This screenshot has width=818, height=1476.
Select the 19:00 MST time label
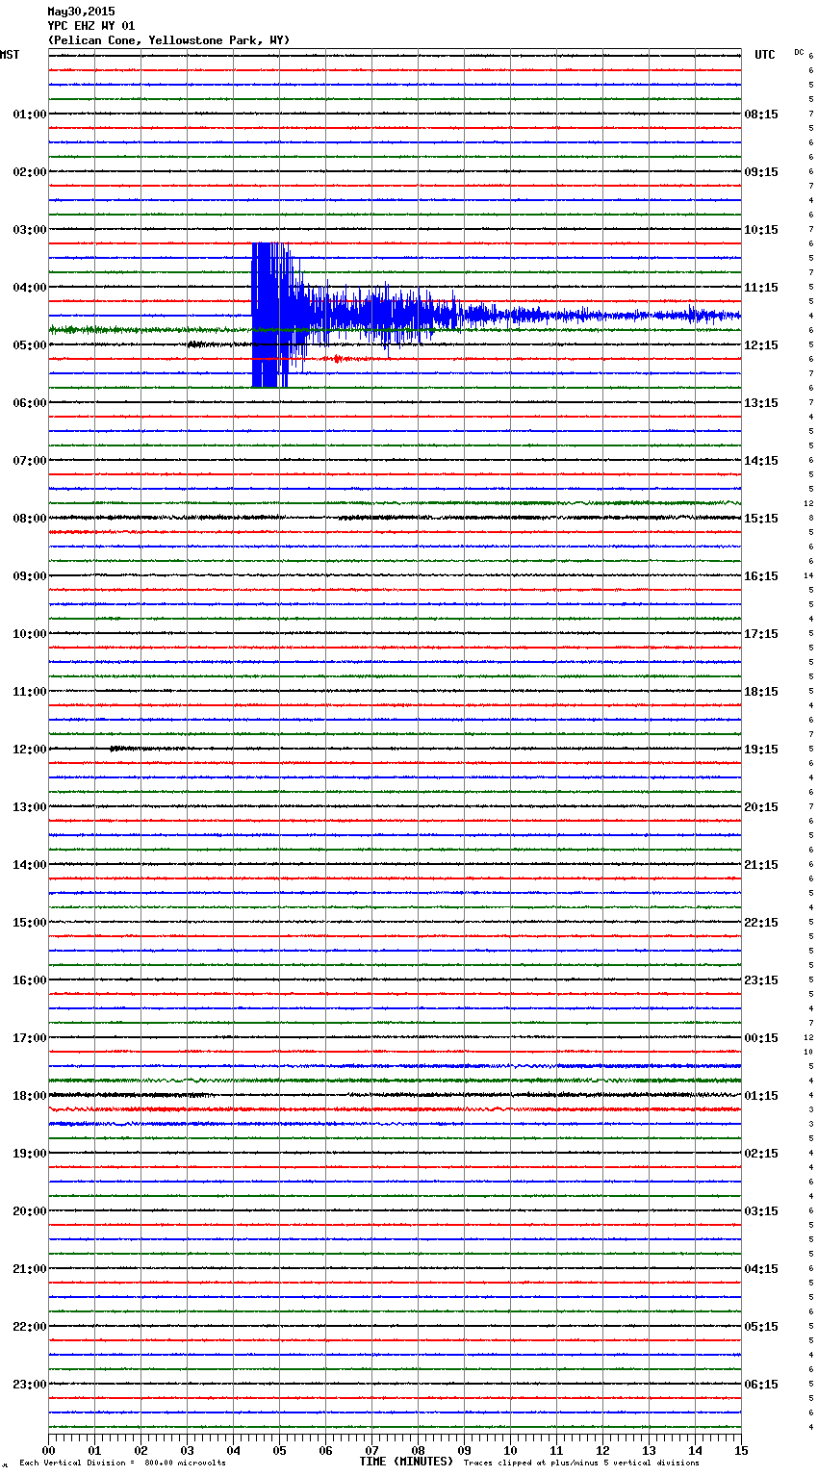[30, 1154]
